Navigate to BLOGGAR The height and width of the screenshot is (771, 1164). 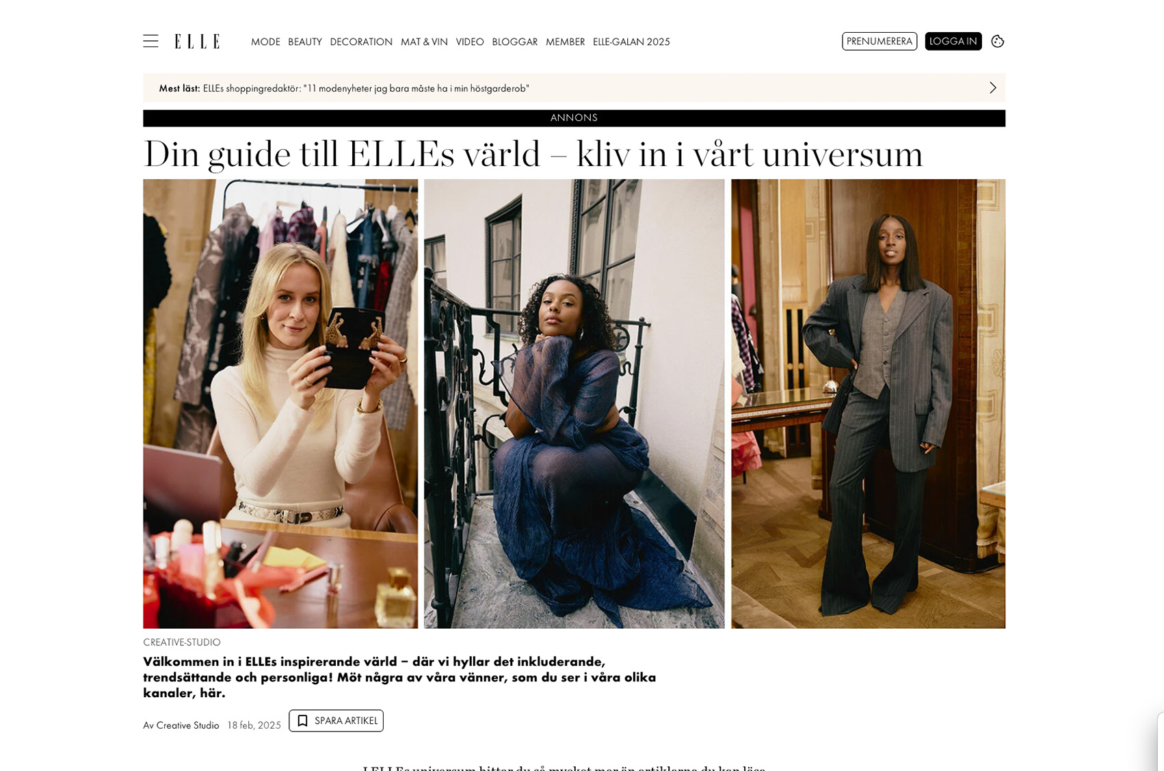pyautogui.click(x=515, y=42)
